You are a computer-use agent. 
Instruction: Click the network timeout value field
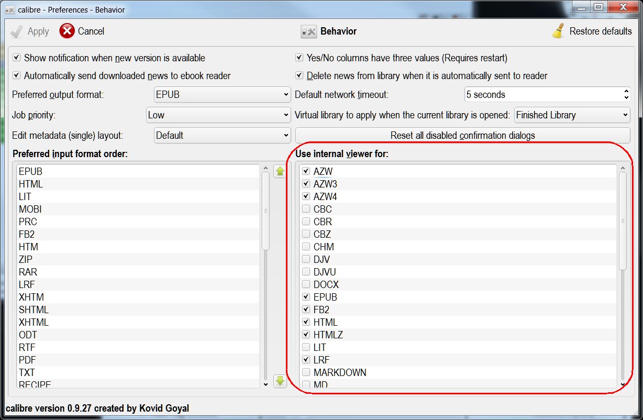click(543, 95)
